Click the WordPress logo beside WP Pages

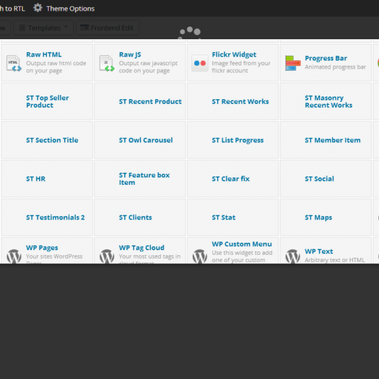[x=14, y=256]
